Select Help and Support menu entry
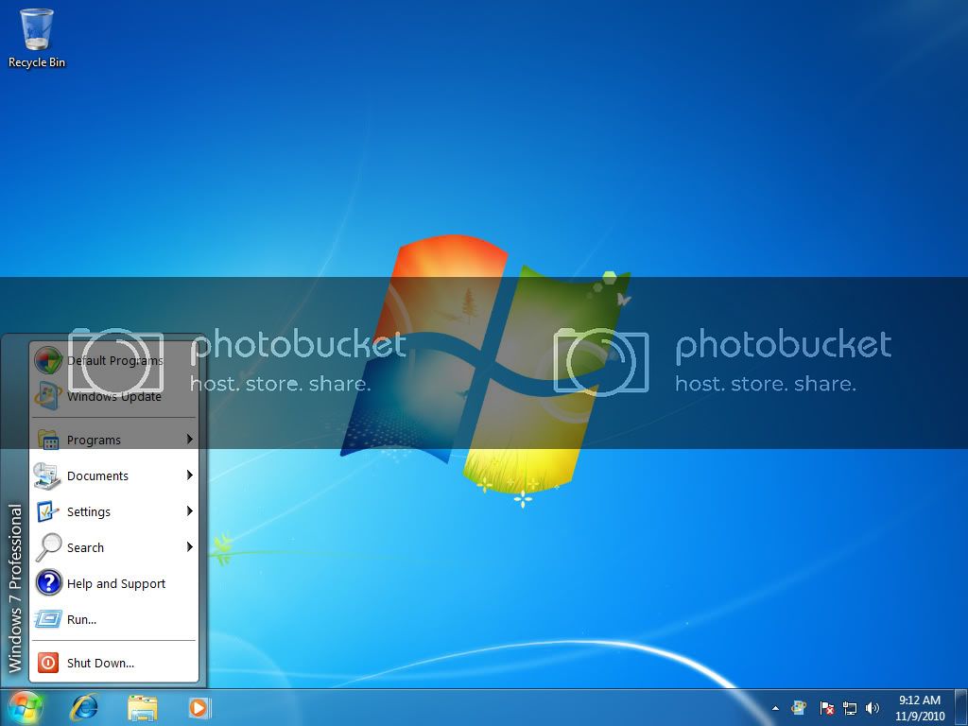 (x=114, y=583)
